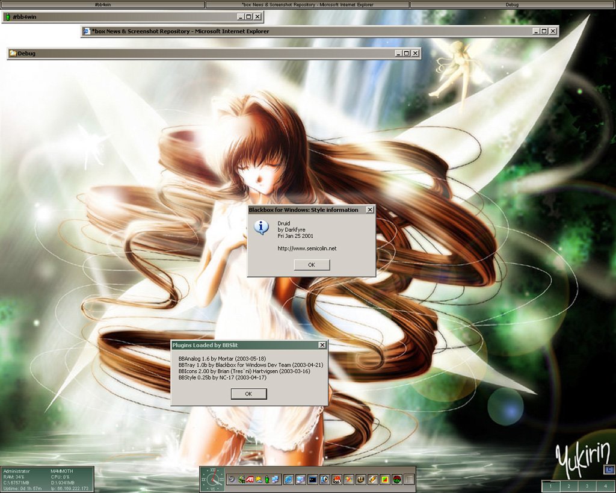Screen dimensions: 616x493
Task: Click the folder icon in Debug title bar
Action: coord(13,53)
